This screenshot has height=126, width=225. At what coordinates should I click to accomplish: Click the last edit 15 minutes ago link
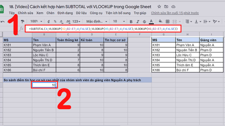[175, 13]
